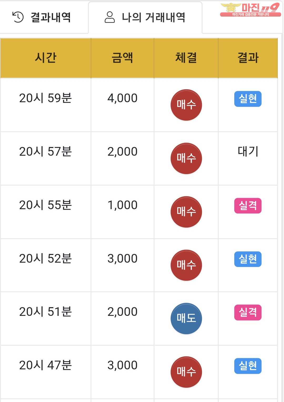The width and height of the screenshot is (284, 402).
Task: Click the 시간 column header
Action: pos(46,58)
